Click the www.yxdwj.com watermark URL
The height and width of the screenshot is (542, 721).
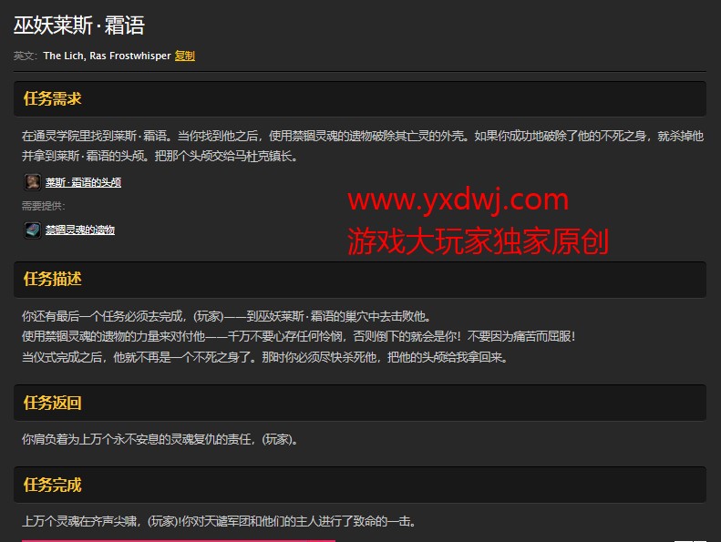click(458, 199)
